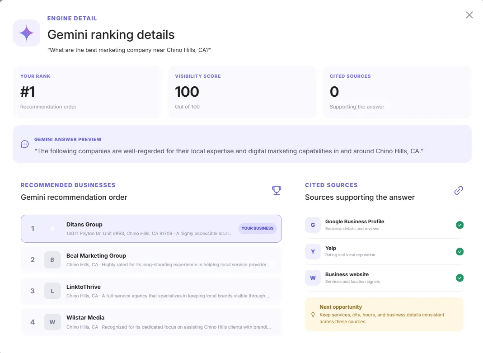Click the link chain icon beside Cited Sources
The width and height of the screenshot is (483, 353).
tap(458, 190)
